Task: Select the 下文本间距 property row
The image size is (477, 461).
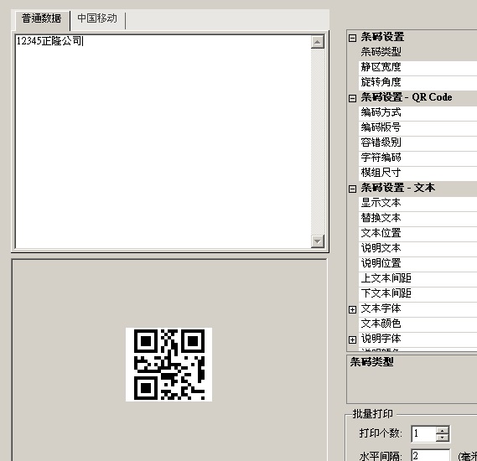Action: point(418,293)
